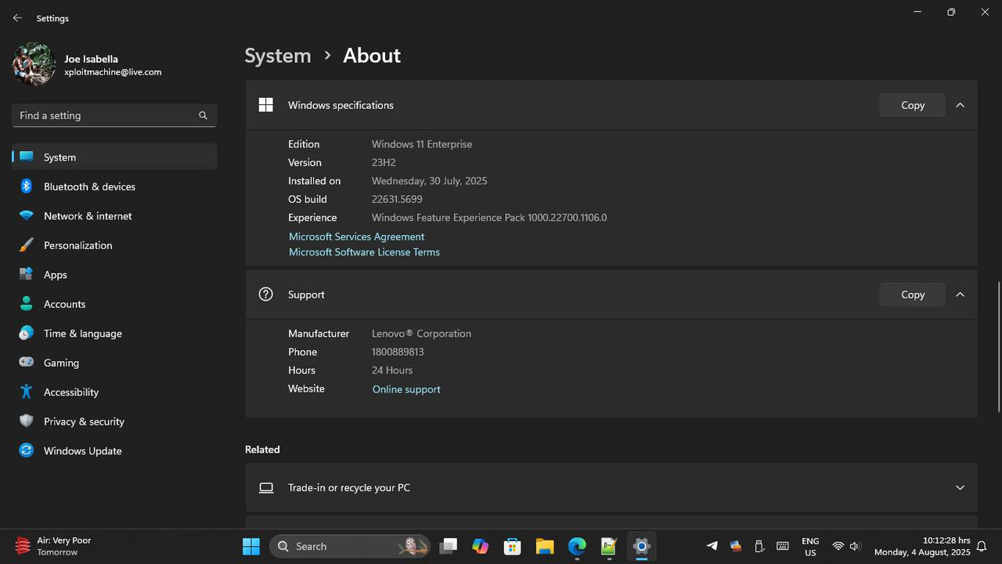Click the back arrow in Settings
Screen dimensions: 1002x564
[17, 18]
